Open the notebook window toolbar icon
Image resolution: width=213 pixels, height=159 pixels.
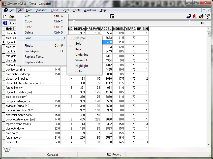coord(195,16)
